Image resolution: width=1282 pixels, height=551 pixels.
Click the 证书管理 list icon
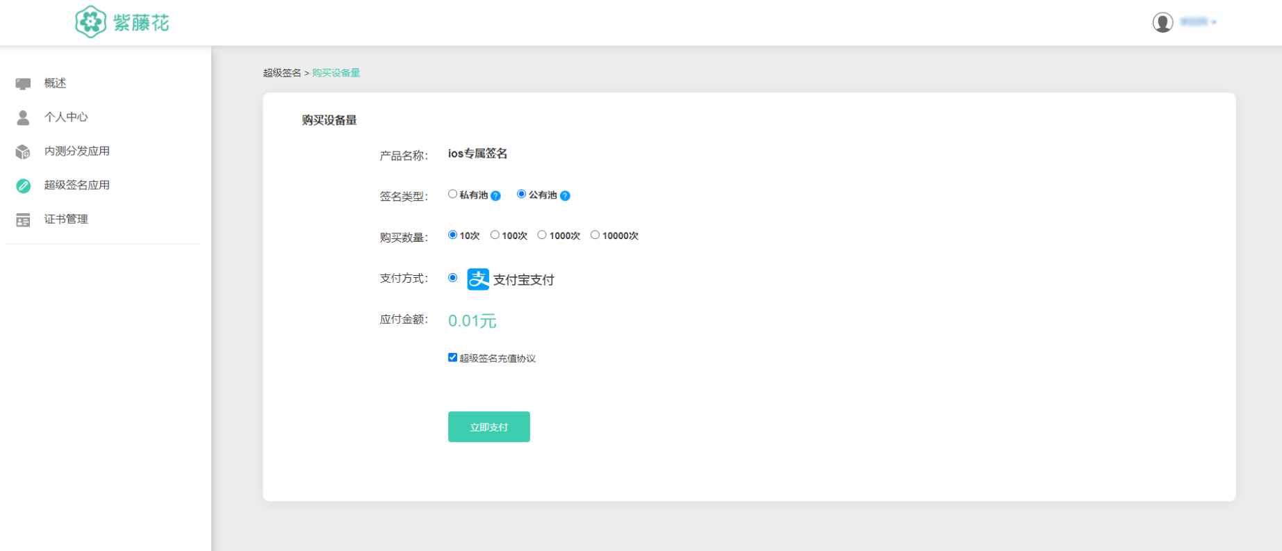tap(23, 220)
